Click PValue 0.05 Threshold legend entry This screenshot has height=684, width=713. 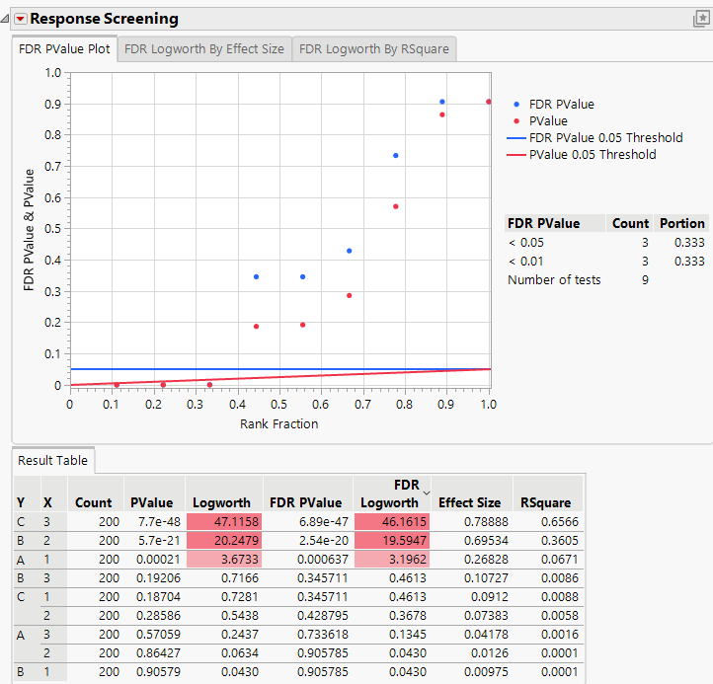(x=581, y=155)
